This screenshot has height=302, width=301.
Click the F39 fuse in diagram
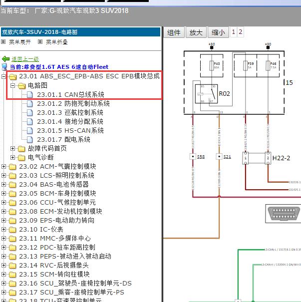246,66
